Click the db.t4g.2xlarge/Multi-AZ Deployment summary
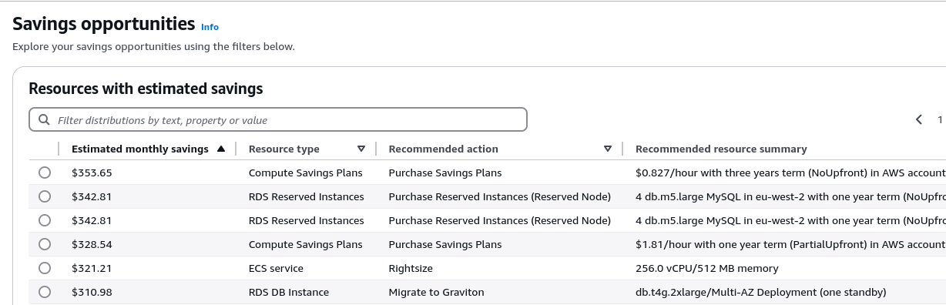 [761, 292]
